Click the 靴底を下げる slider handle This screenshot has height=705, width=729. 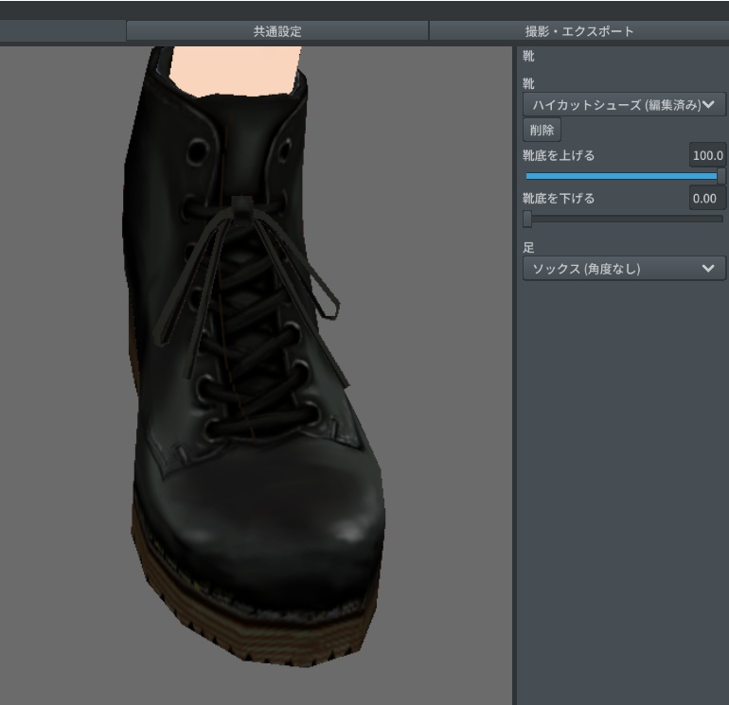pyautogui.click(x=527, y=219)
